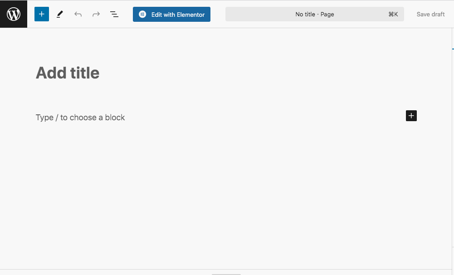Select the Tools pencil icon
This screenshot has height=275, width=454.
pyautogui.click(x=59, y=14)
